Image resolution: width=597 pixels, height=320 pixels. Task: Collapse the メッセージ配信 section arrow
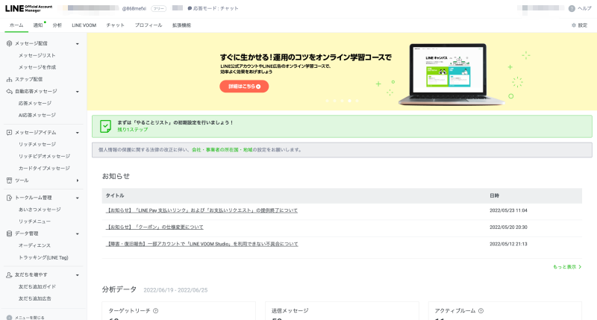[77, 44]
